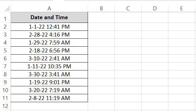Image resolution: width=196 pixels, height=111 pixels.
Task: Select cell with 1-19-22 9:01 PM
Action: pos(49,82)
